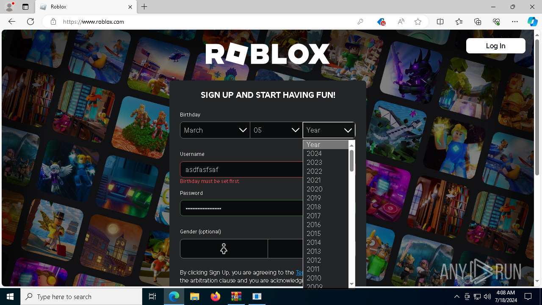Open Browser essentials heart icon
This screenshot has width=542, height=305.
pos(496,22)
